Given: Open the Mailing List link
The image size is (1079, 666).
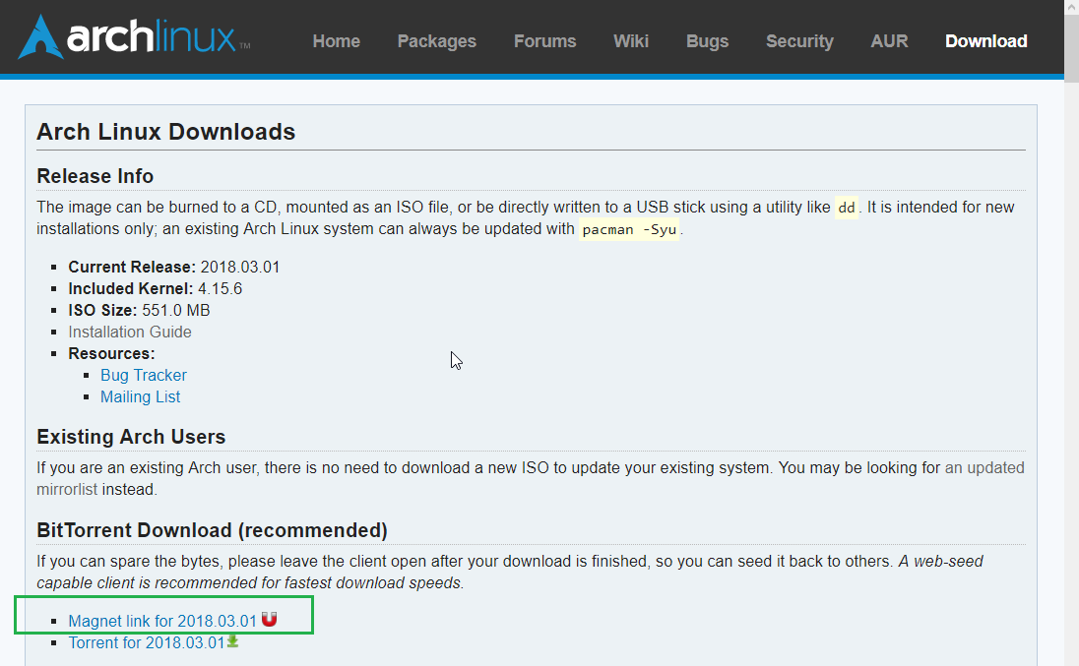Looking at the screenshot, I should click(141, 396).
